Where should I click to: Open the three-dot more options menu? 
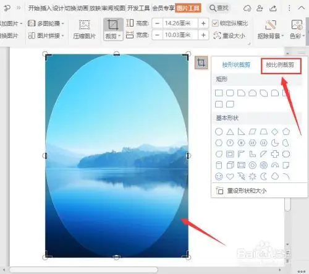[x=289, y=8]
